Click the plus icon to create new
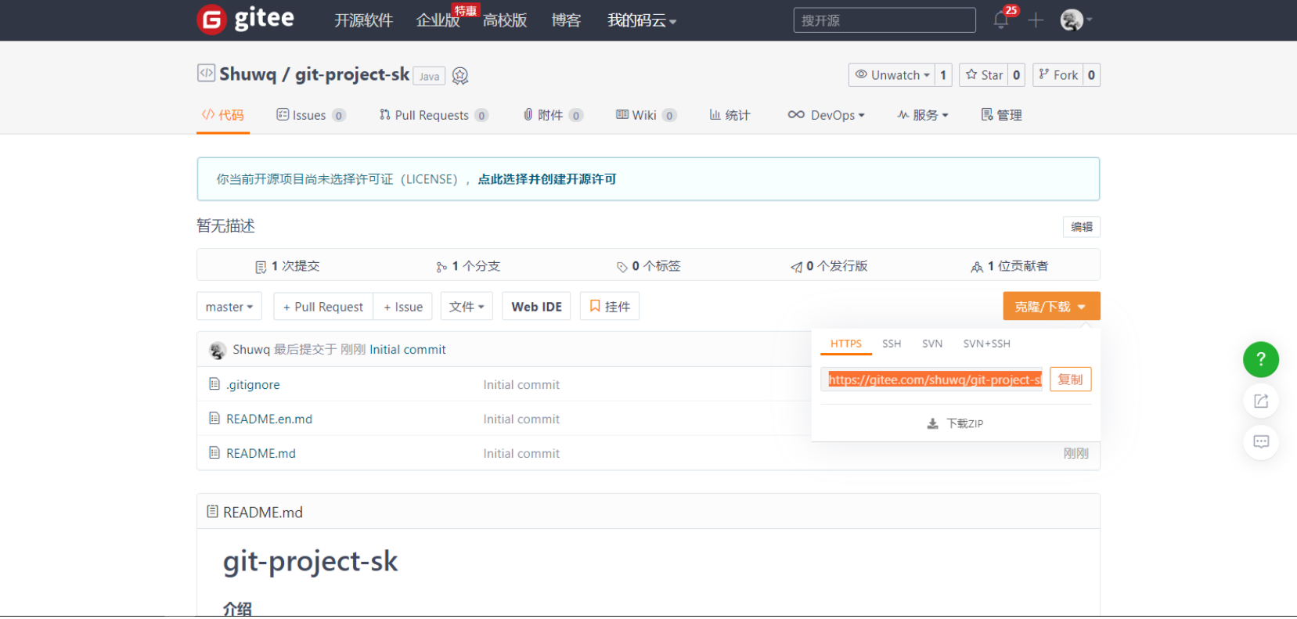 [1036, 20]
